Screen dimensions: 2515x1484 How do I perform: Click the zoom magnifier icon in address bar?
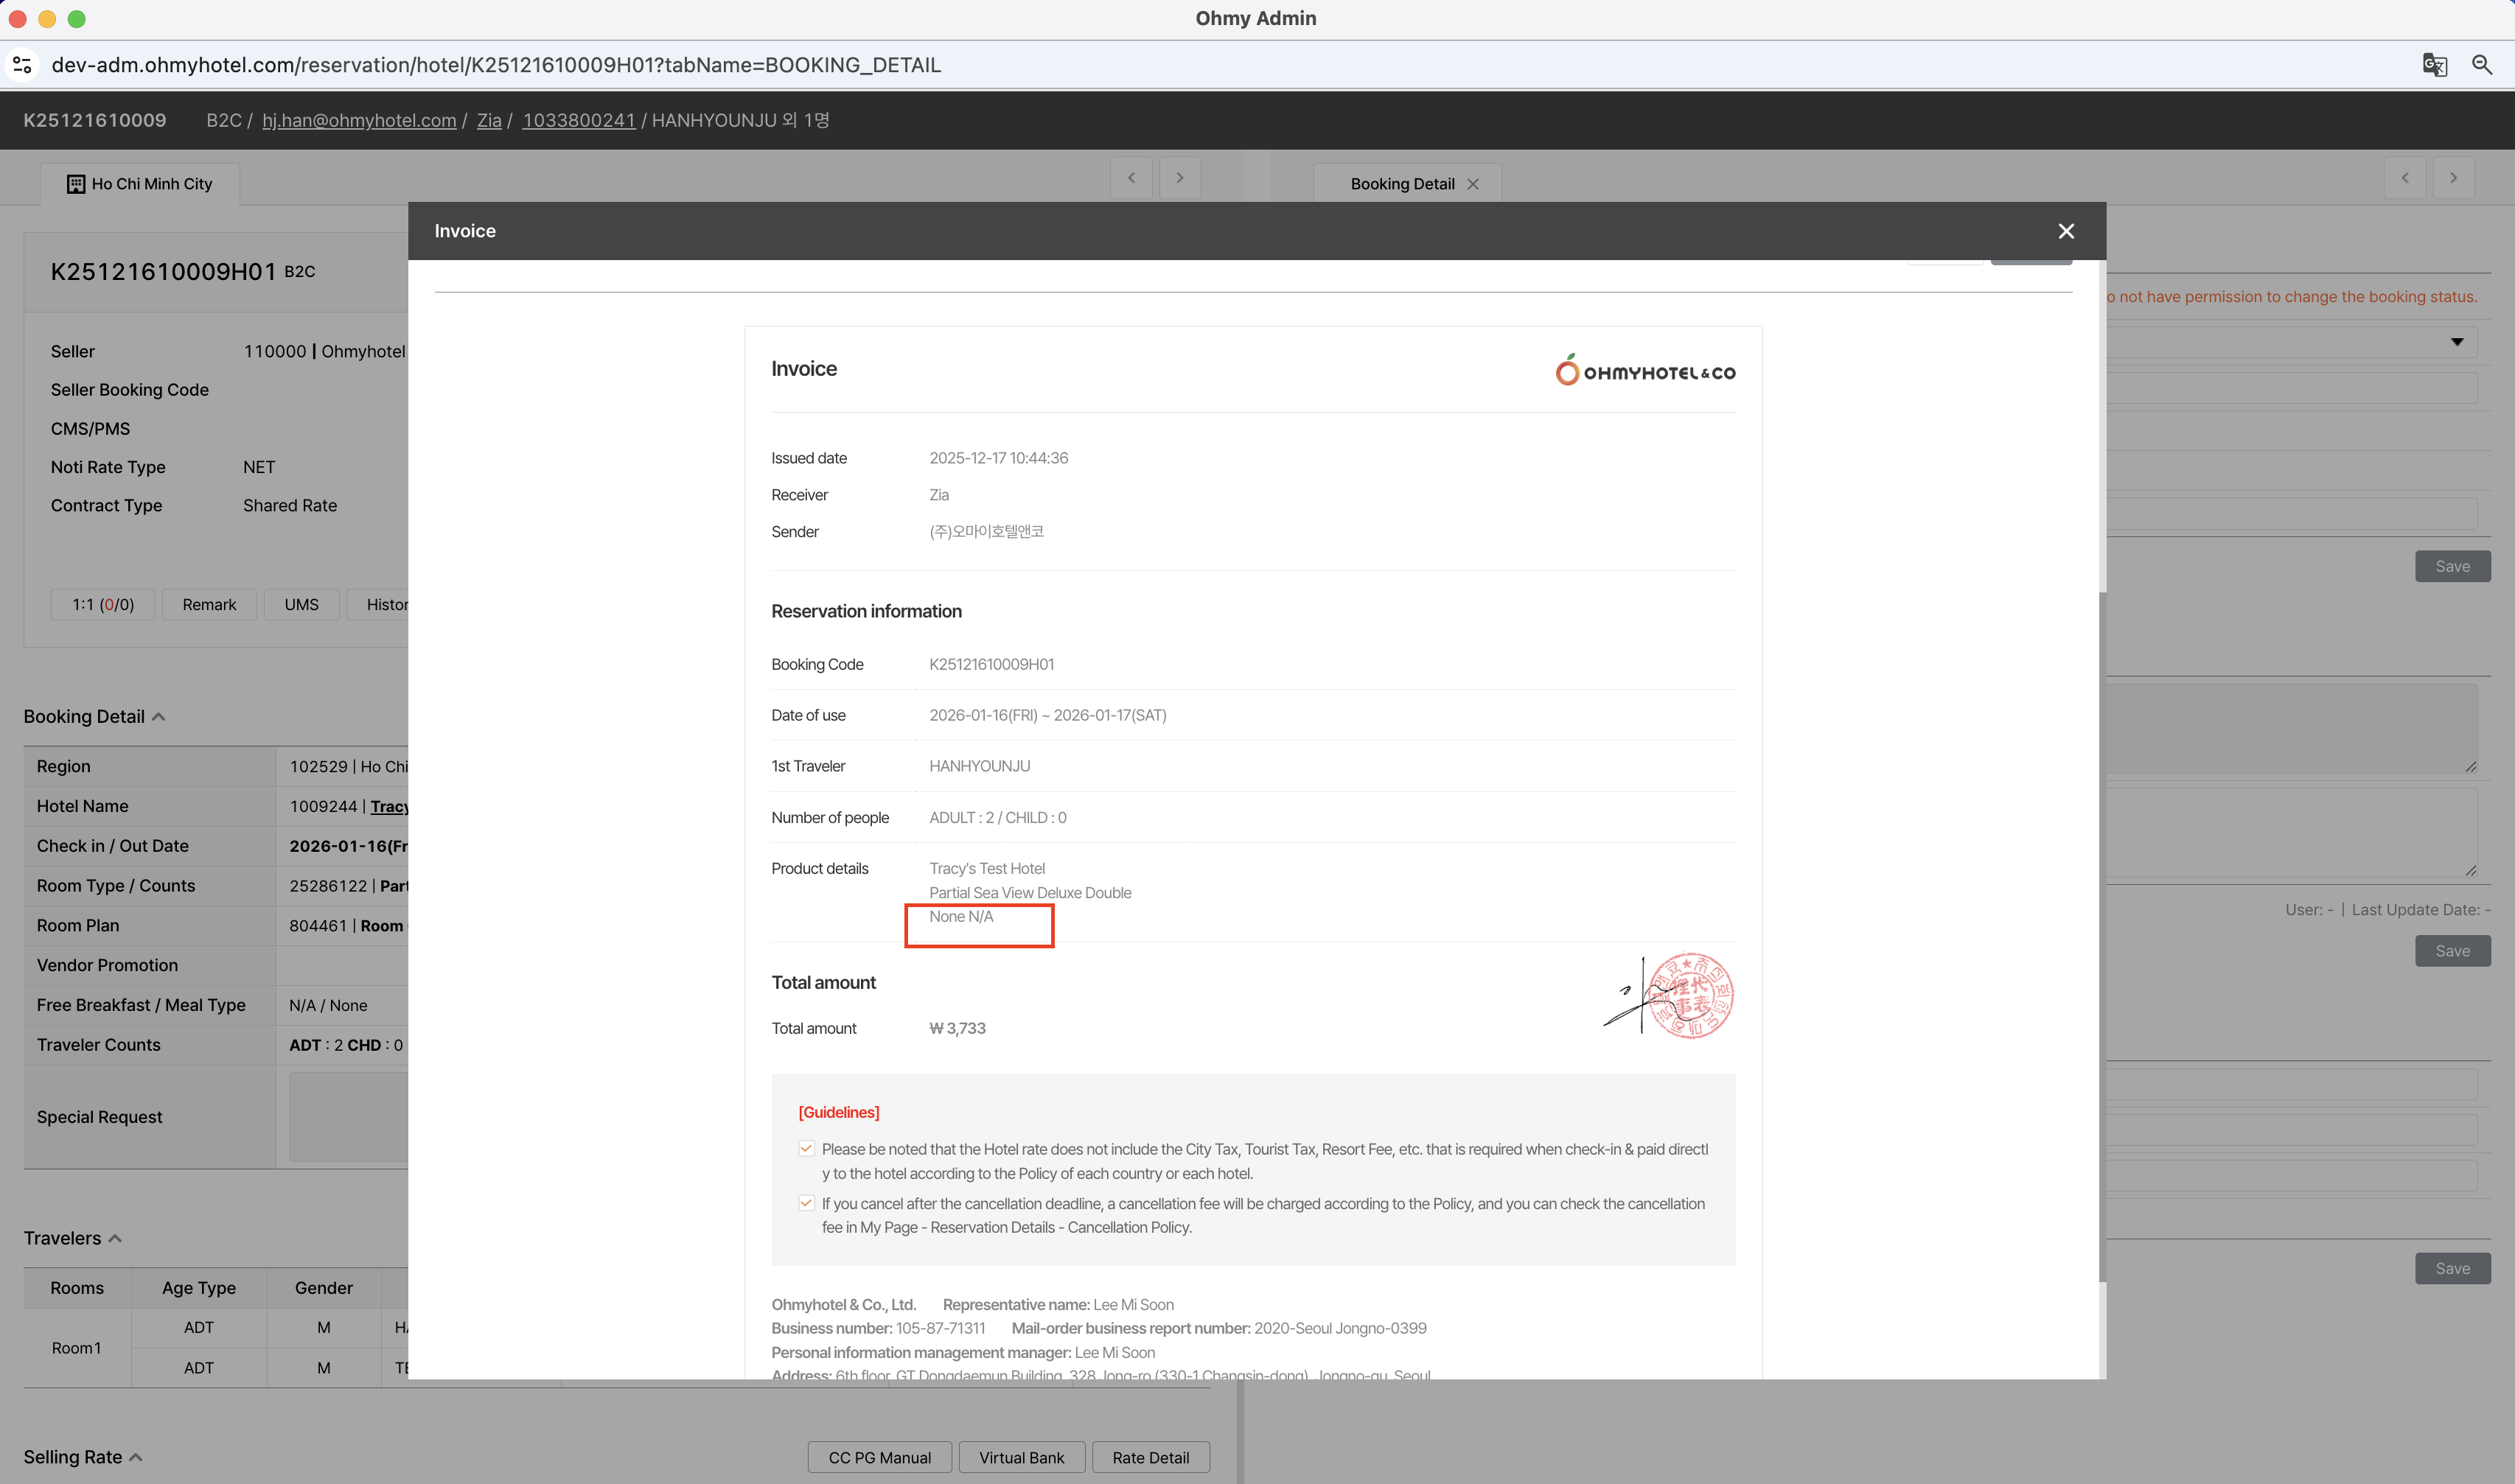(x=2482, y=65)
